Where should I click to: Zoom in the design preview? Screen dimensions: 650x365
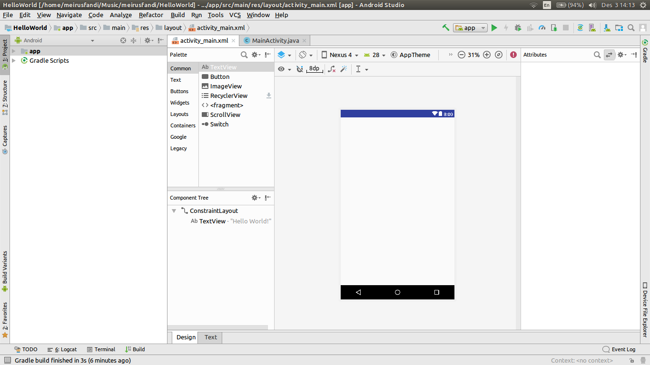(x=487, y=55)
